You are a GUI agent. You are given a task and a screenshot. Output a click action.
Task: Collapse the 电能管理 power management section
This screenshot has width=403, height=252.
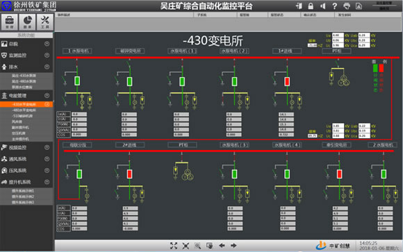click(x=47, y=96)
